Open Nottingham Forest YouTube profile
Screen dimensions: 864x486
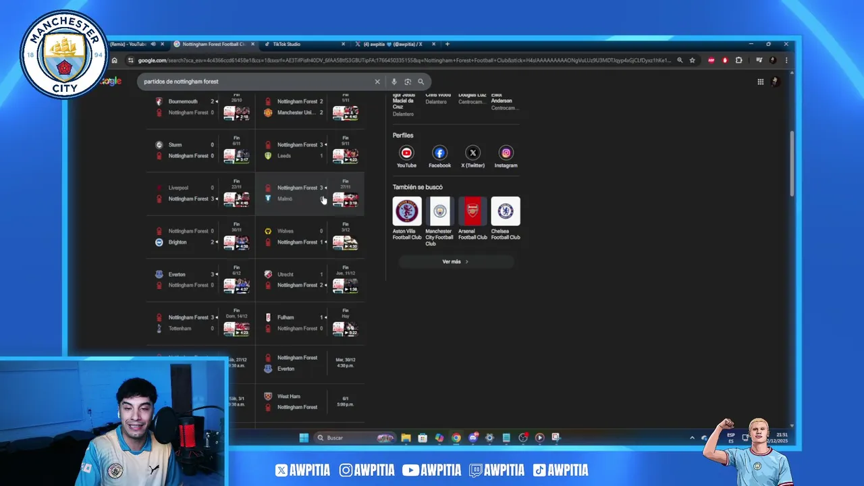point(406,157)
